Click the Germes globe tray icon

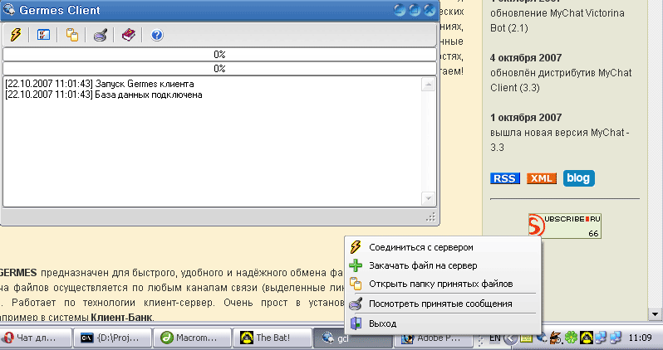[541, 338]
